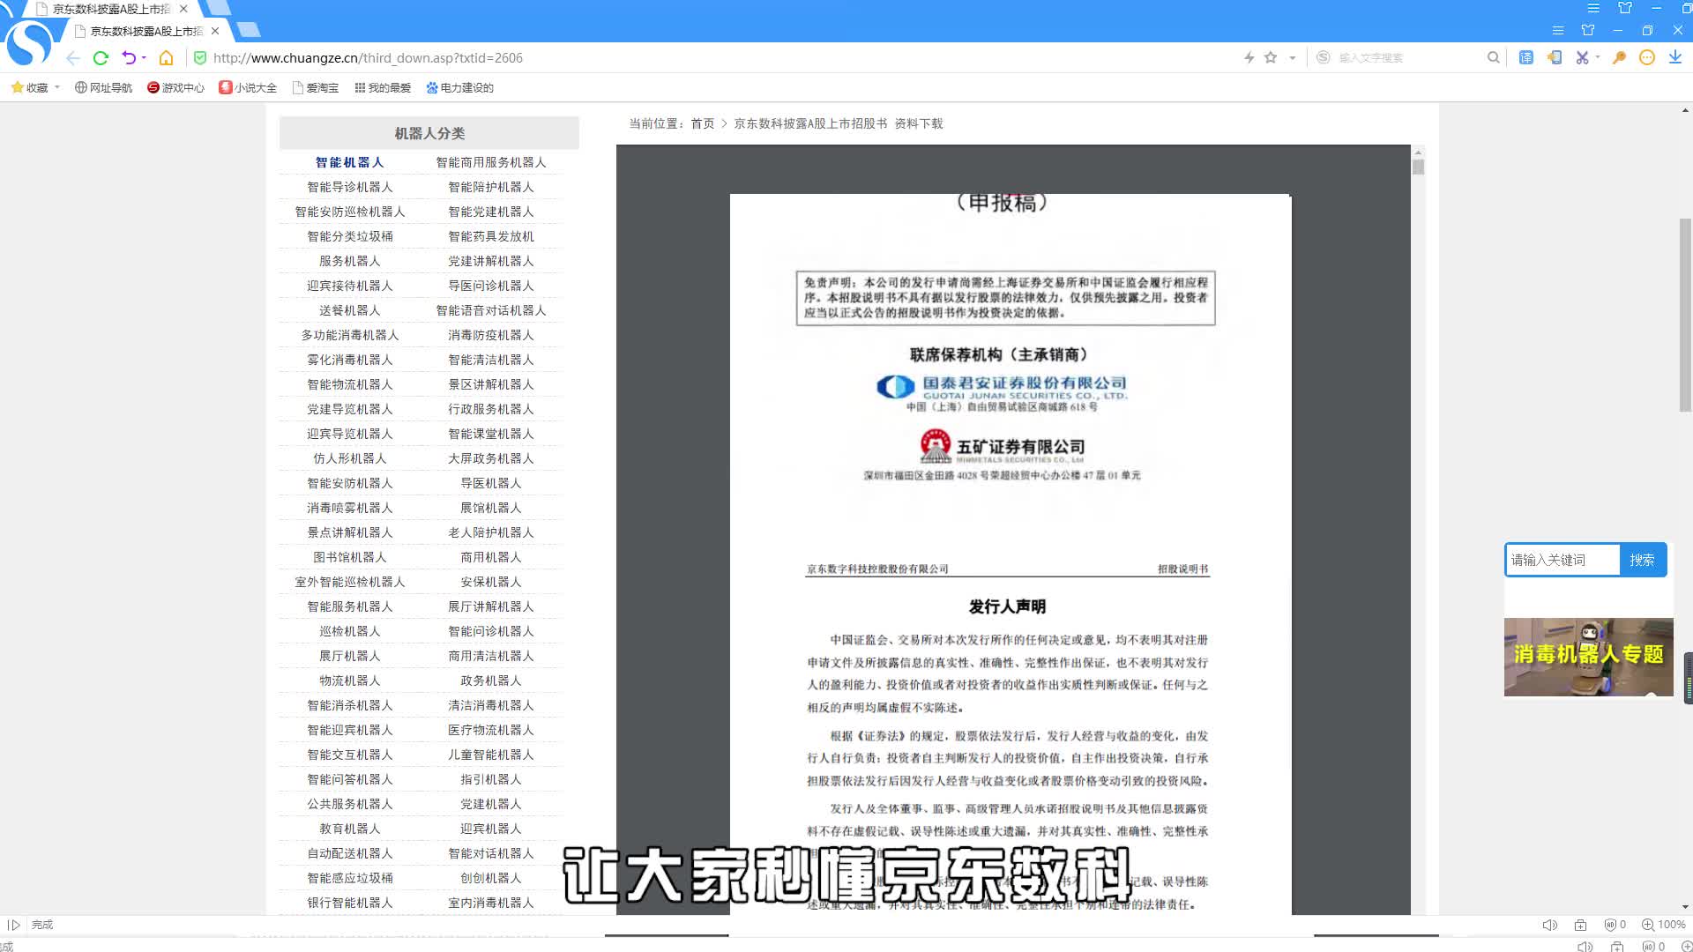The image size is (1693, 952).
Task: Click the page vertical scrollbar thumb
Action: tap(1685, 315)
